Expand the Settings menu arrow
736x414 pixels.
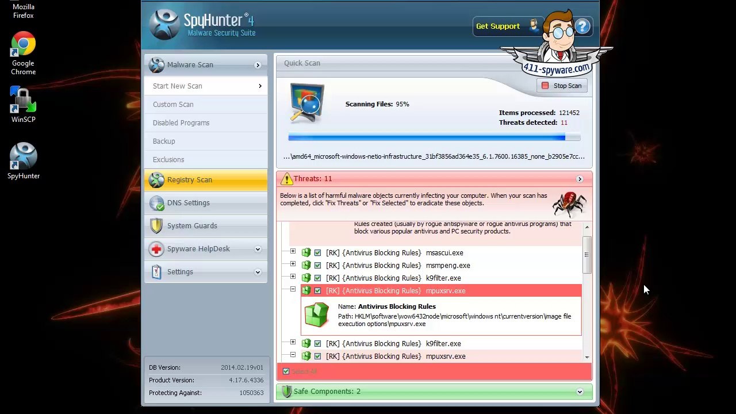click(x=258, y=272)
